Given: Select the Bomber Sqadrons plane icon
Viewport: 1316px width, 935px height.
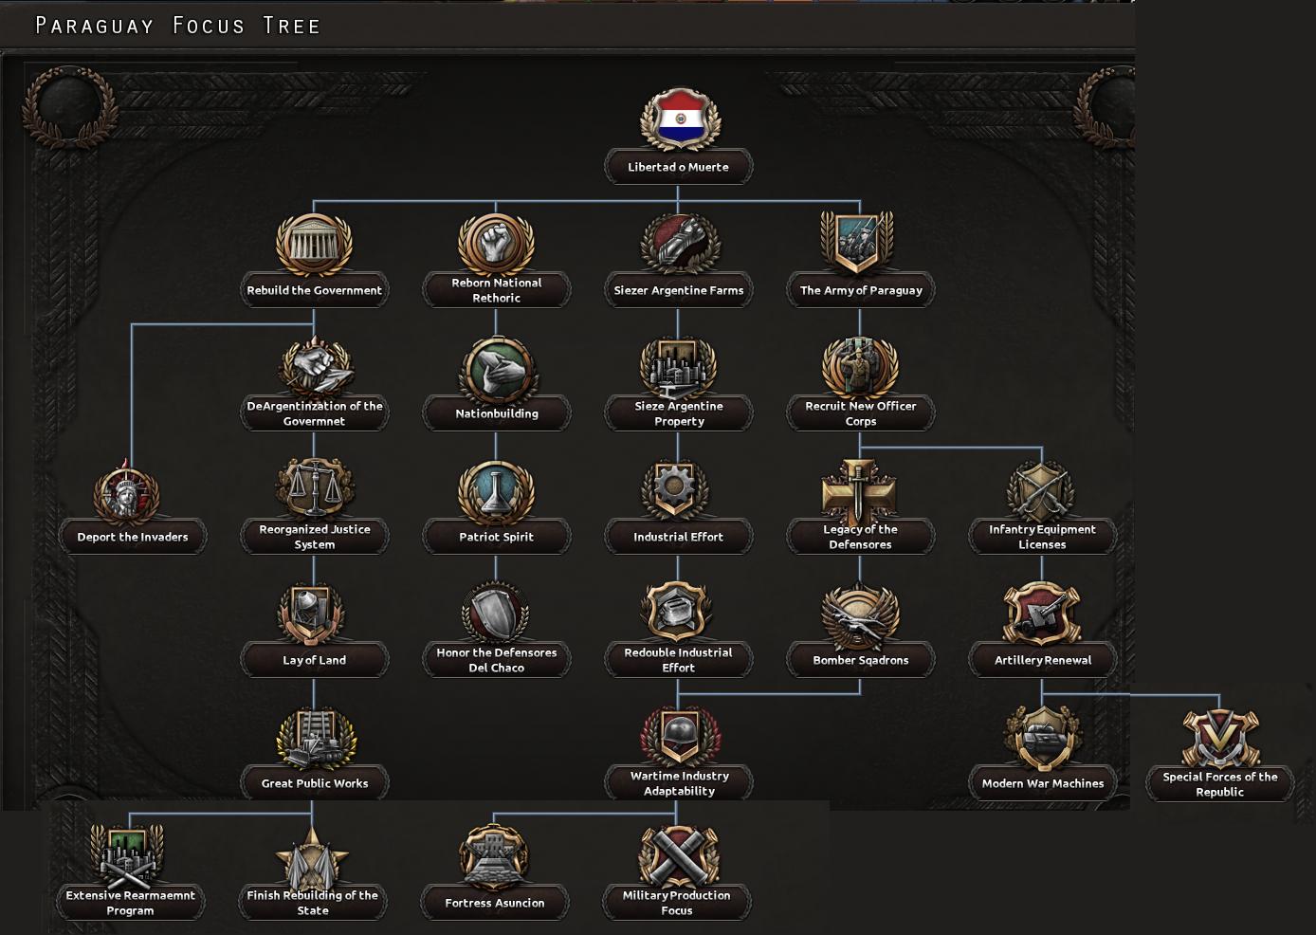Looking at the screenshot, I should (x=860, y=615).
